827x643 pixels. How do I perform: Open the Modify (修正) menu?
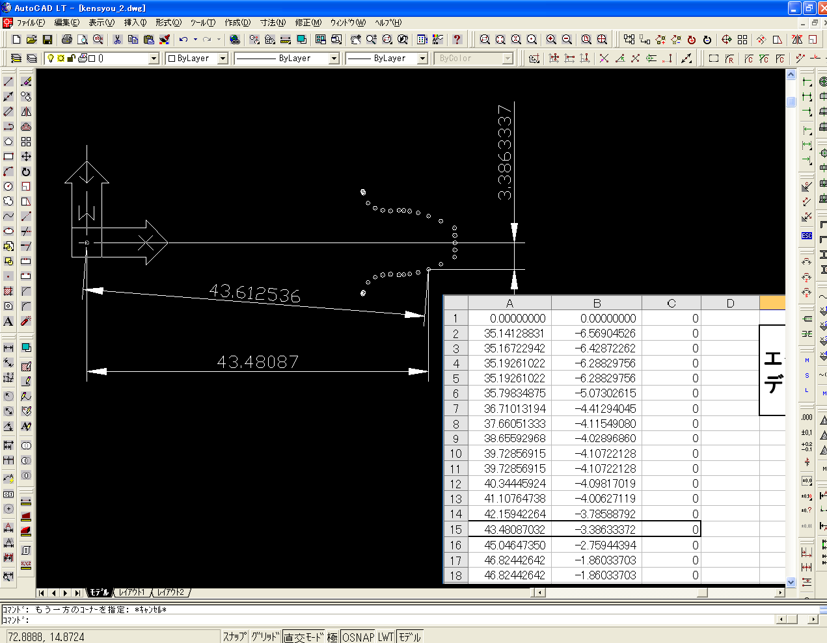pyautogui.click(x=308, y=23)
